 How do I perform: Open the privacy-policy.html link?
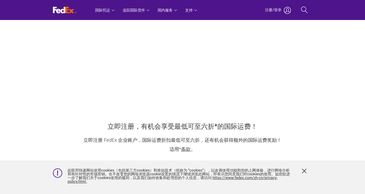173,180
